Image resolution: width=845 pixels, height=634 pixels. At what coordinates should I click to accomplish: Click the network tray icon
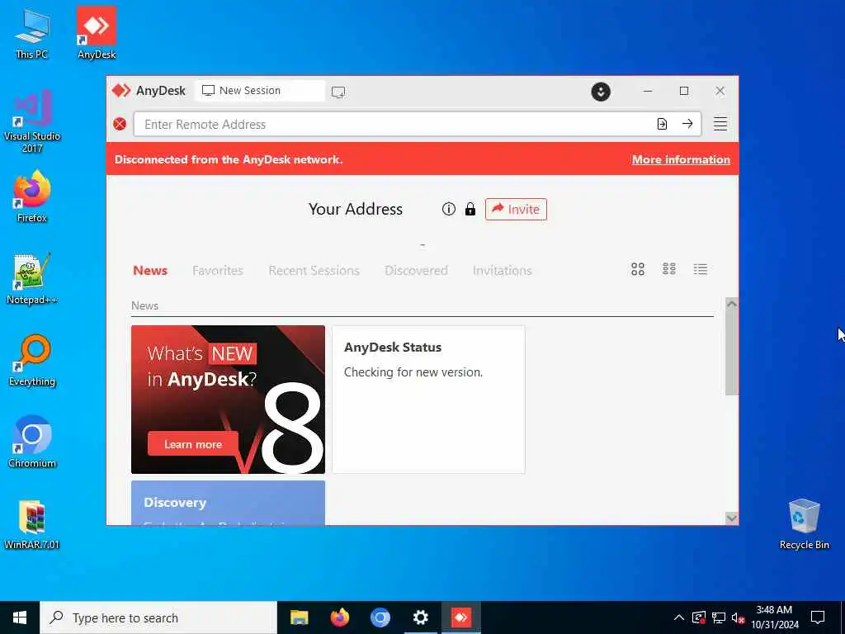719,617
